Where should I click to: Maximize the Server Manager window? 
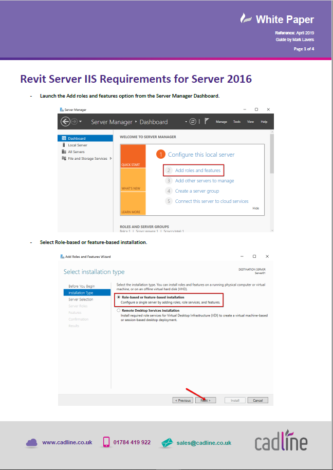click(x=256, y=109)
